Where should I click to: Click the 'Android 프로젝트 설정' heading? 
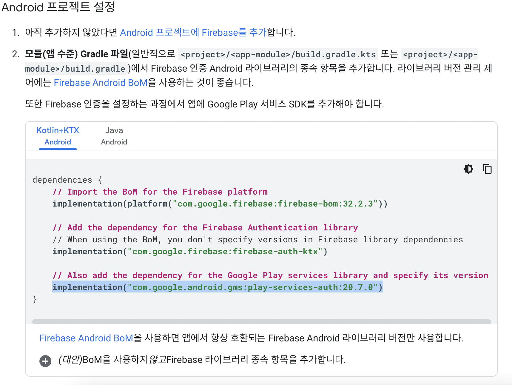tap(58, 7)
